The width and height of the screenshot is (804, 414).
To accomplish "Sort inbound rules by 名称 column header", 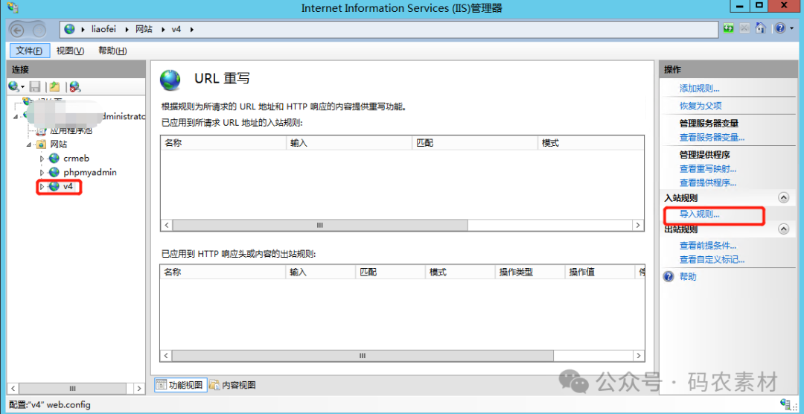I will [x=223, y=143].
